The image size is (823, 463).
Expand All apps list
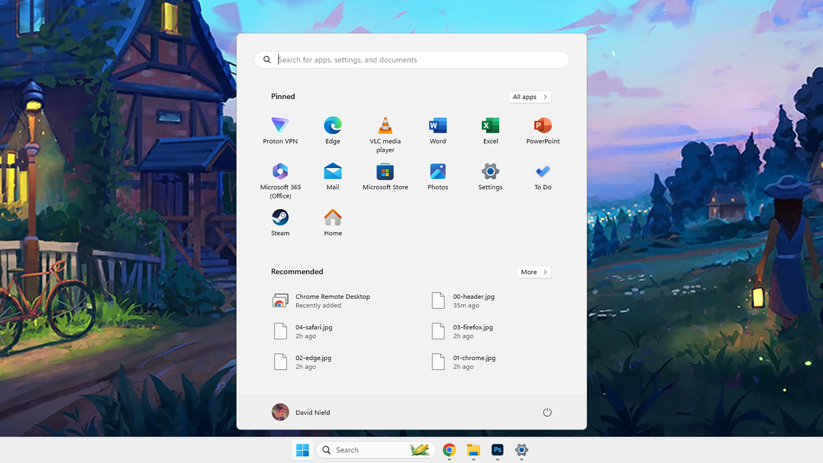(530, 97)
